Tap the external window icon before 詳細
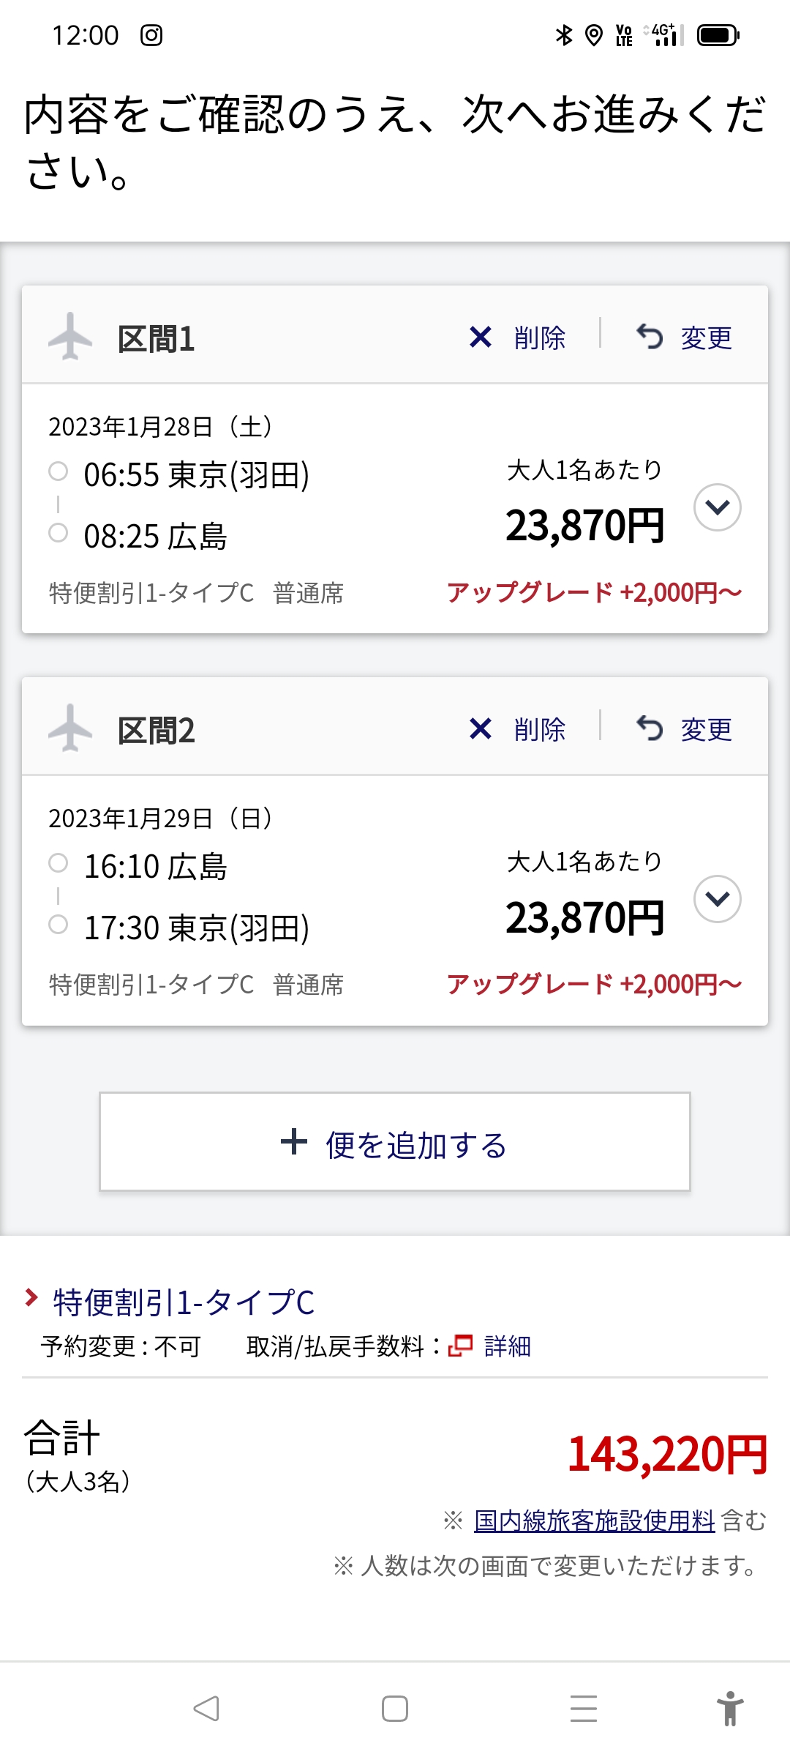The width and height of the screenshot is (790, 1757). pos(460,1346)
